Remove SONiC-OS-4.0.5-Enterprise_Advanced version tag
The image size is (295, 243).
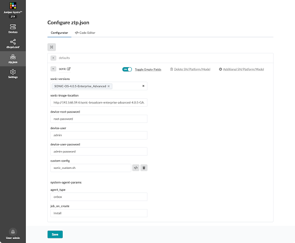[109, 86]
